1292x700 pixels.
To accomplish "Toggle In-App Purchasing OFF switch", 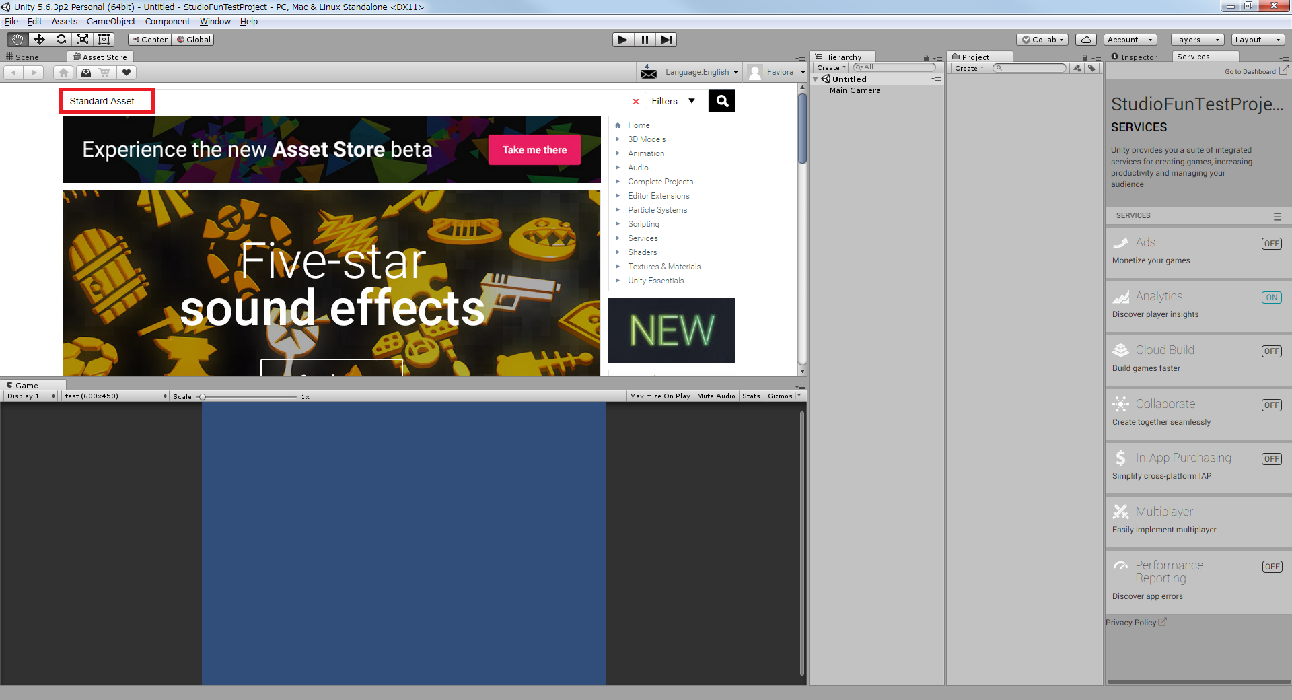I will 1271,459.
